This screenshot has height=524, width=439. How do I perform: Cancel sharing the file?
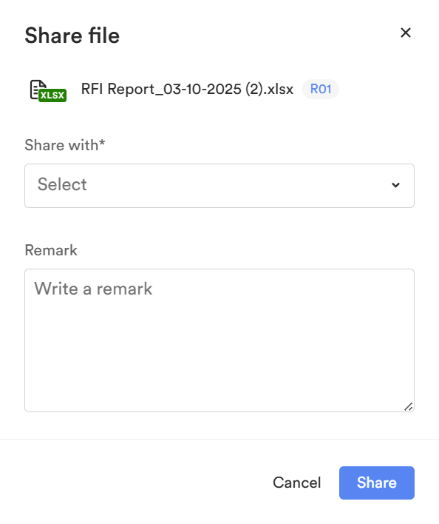[296, 483]
